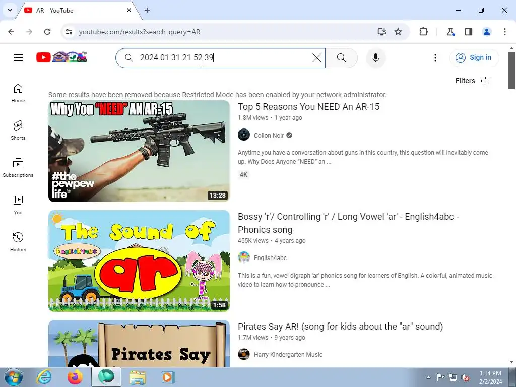
Task: Go to Home in the sidebar
Action: click(x=18, y=93)
